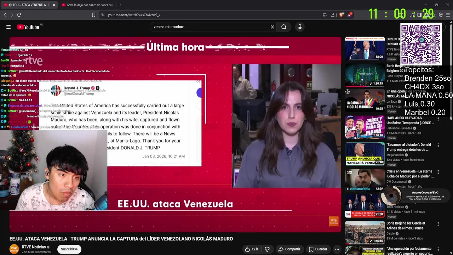Open Una operación perfectamente realizada video title
Image resolution: width=453 pixels, height=255 pixels.
click(409, 251)
